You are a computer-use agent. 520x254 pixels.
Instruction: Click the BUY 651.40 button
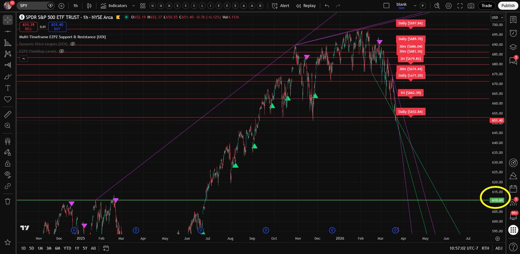pyautogui.click(x=57, y=27)
